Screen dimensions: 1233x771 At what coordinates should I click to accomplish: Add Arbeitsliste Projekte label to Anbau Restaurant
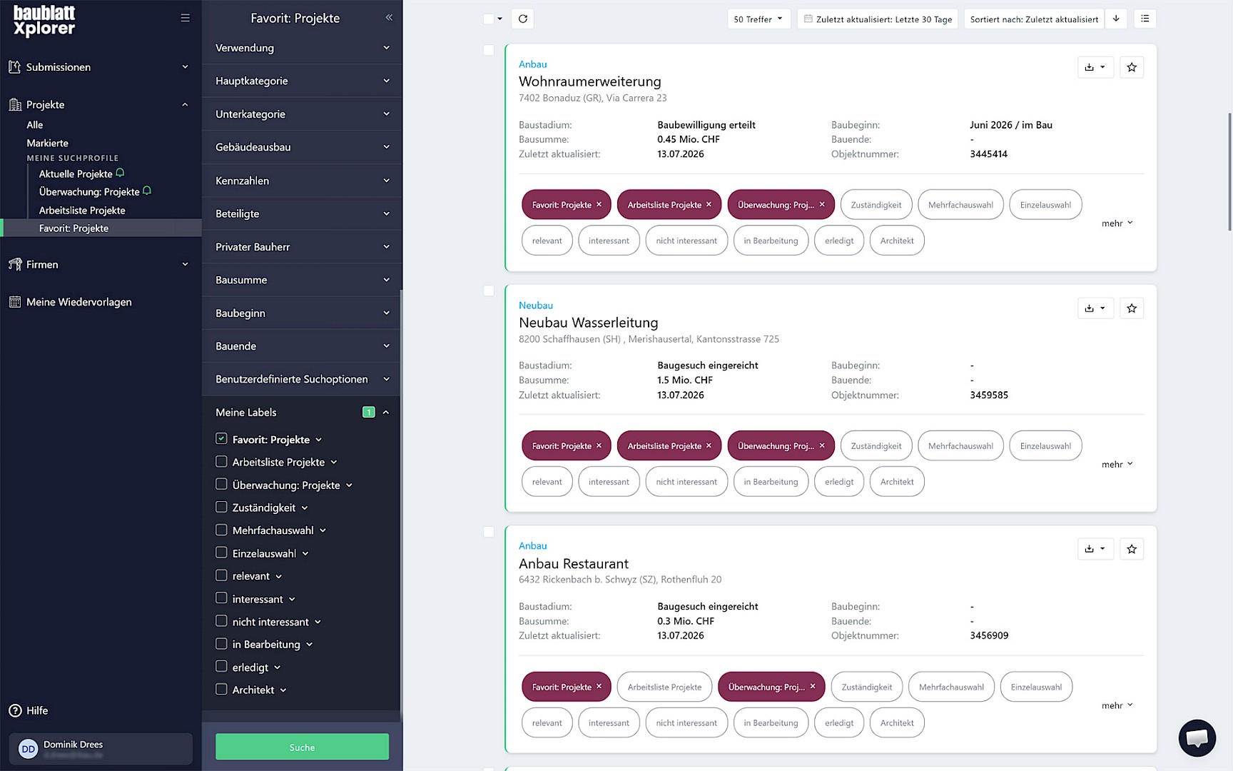[x=664, y=687]
